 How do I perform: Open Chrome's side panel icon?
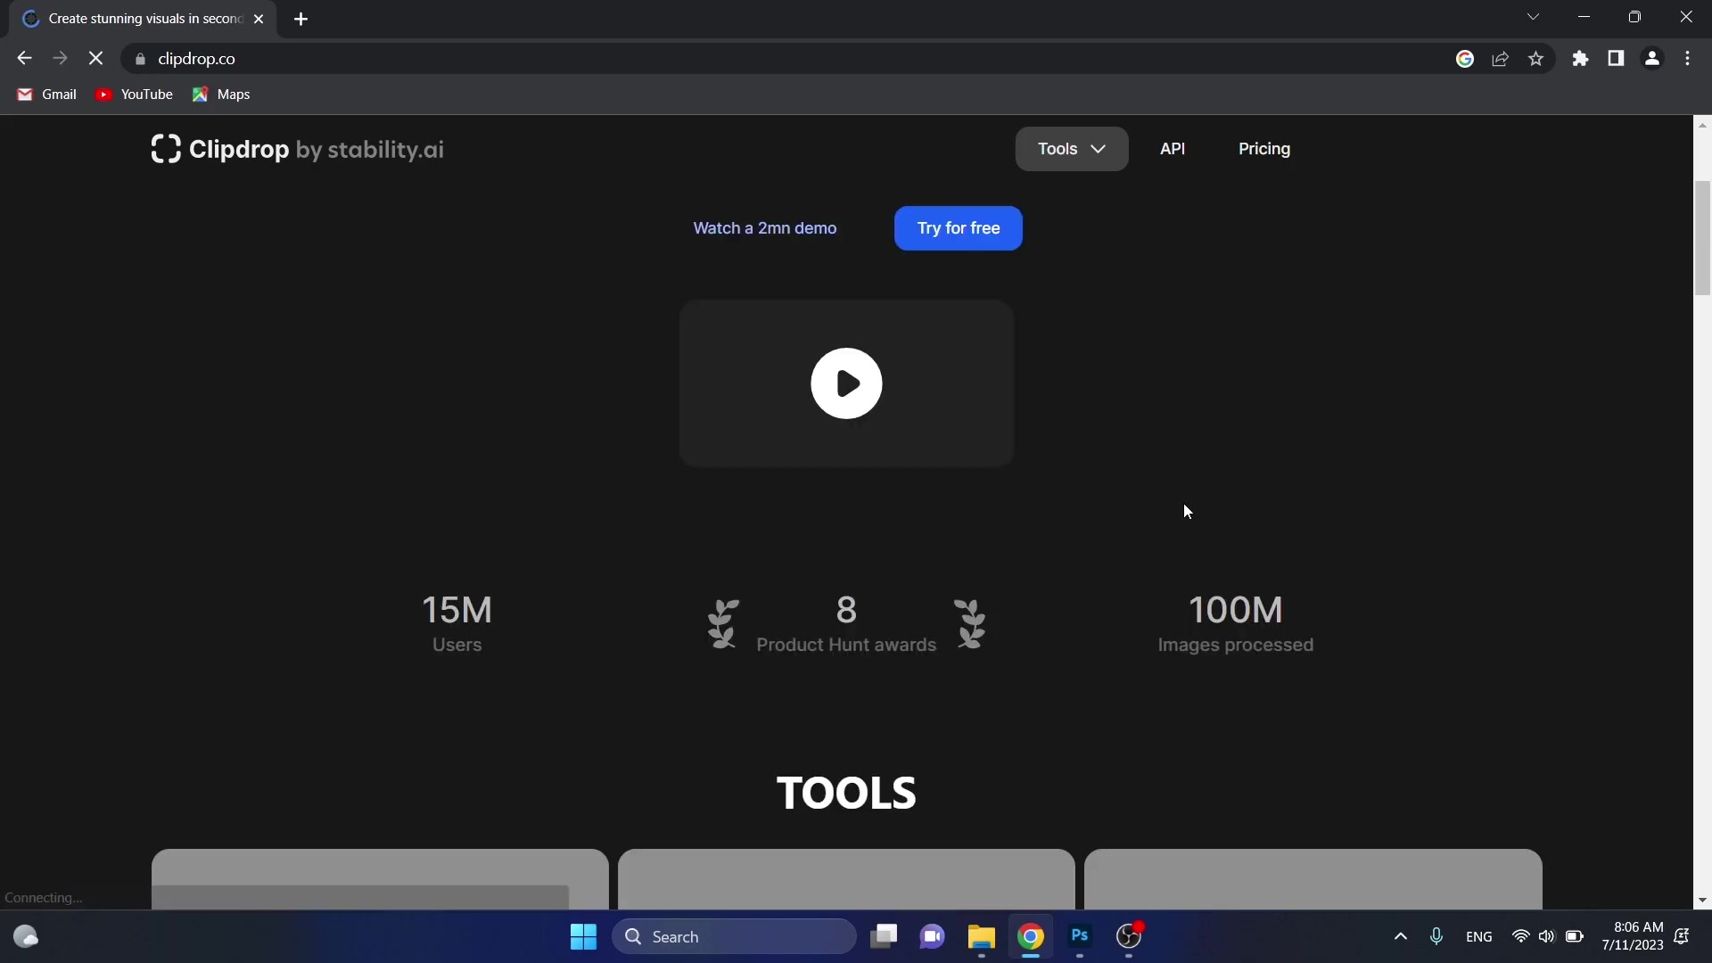pos(1616,58)
